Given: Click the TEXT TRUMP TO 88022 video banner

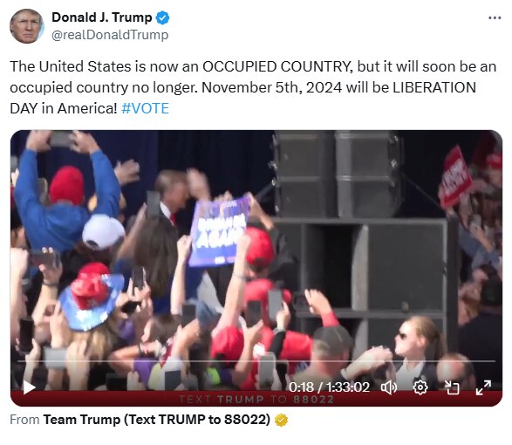Looking at the screenshot, I should click(256, 400).
